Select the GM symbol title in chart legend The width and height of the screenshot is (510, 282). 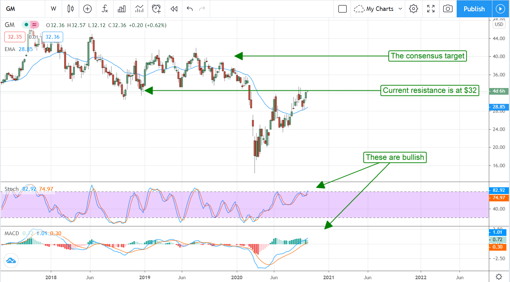pos(10,25)
